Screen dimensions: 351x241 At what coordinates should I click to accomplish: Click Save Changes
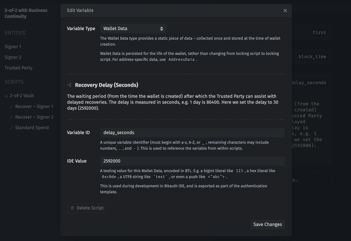(267, 224)
